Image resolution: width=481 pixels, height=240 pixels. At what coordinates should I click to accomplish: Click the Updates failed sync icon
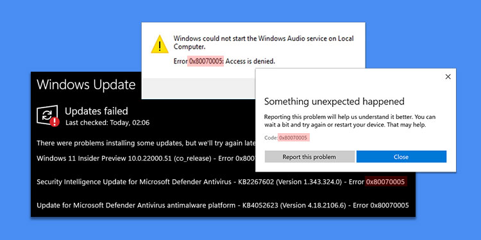(x=47, y=115)
